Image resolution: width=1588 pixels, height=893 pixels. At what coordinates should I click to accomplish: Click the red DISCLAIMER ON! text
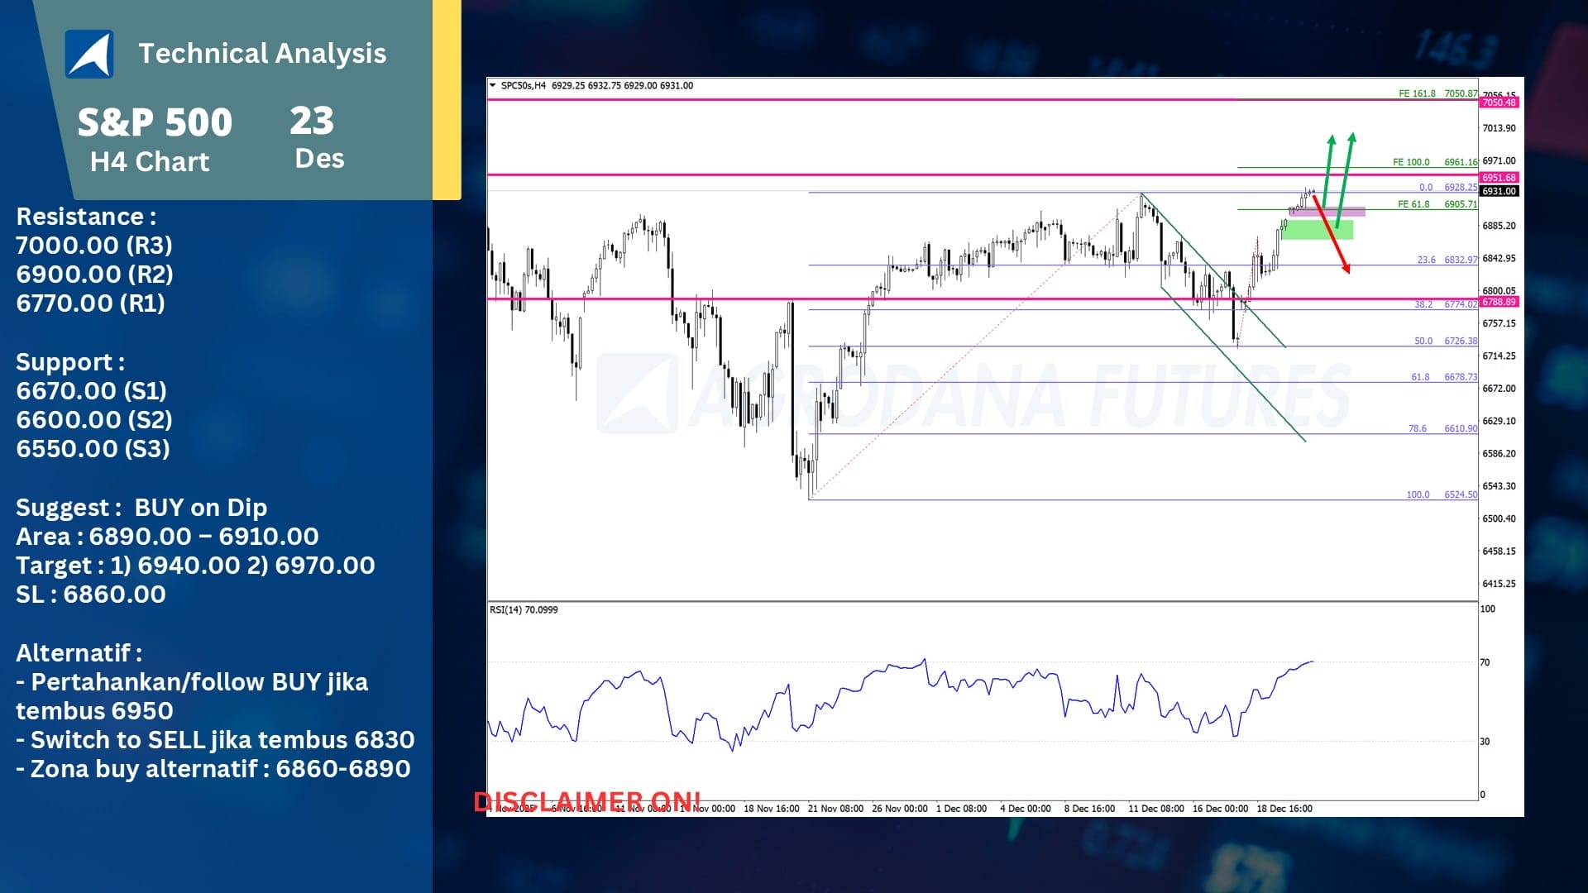tap(586, 800)
